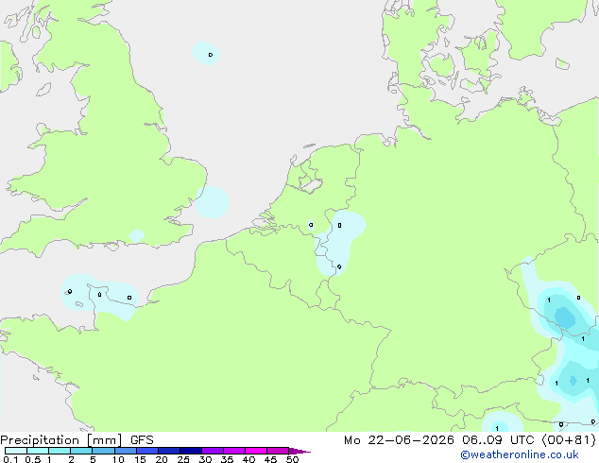Click the '30' legend scale label
The height and width of the screenshot is (463, 599).
click(205, 459)
